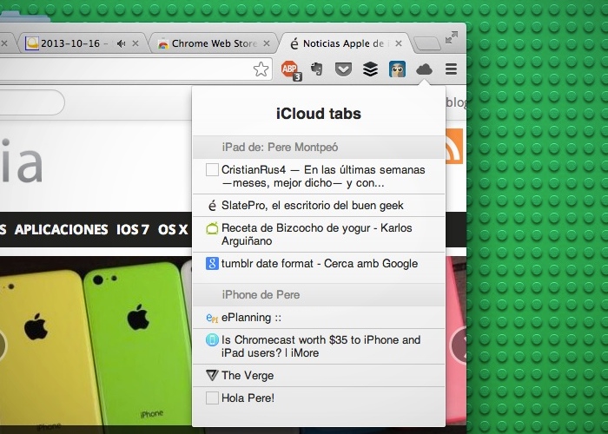Close the Noticias Apple tab
The height and width of the screenshot is (434, 608).
(x=398, y=43)
